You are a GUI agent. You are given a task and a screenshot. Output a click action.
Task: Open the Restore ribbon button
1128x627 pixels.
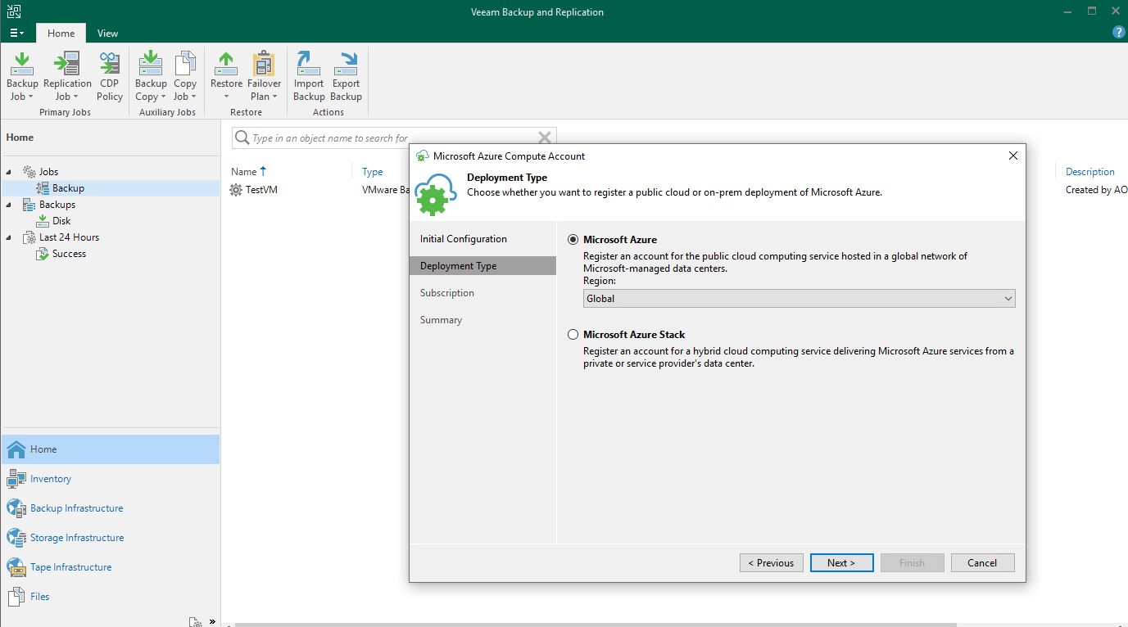click(226, 75)
